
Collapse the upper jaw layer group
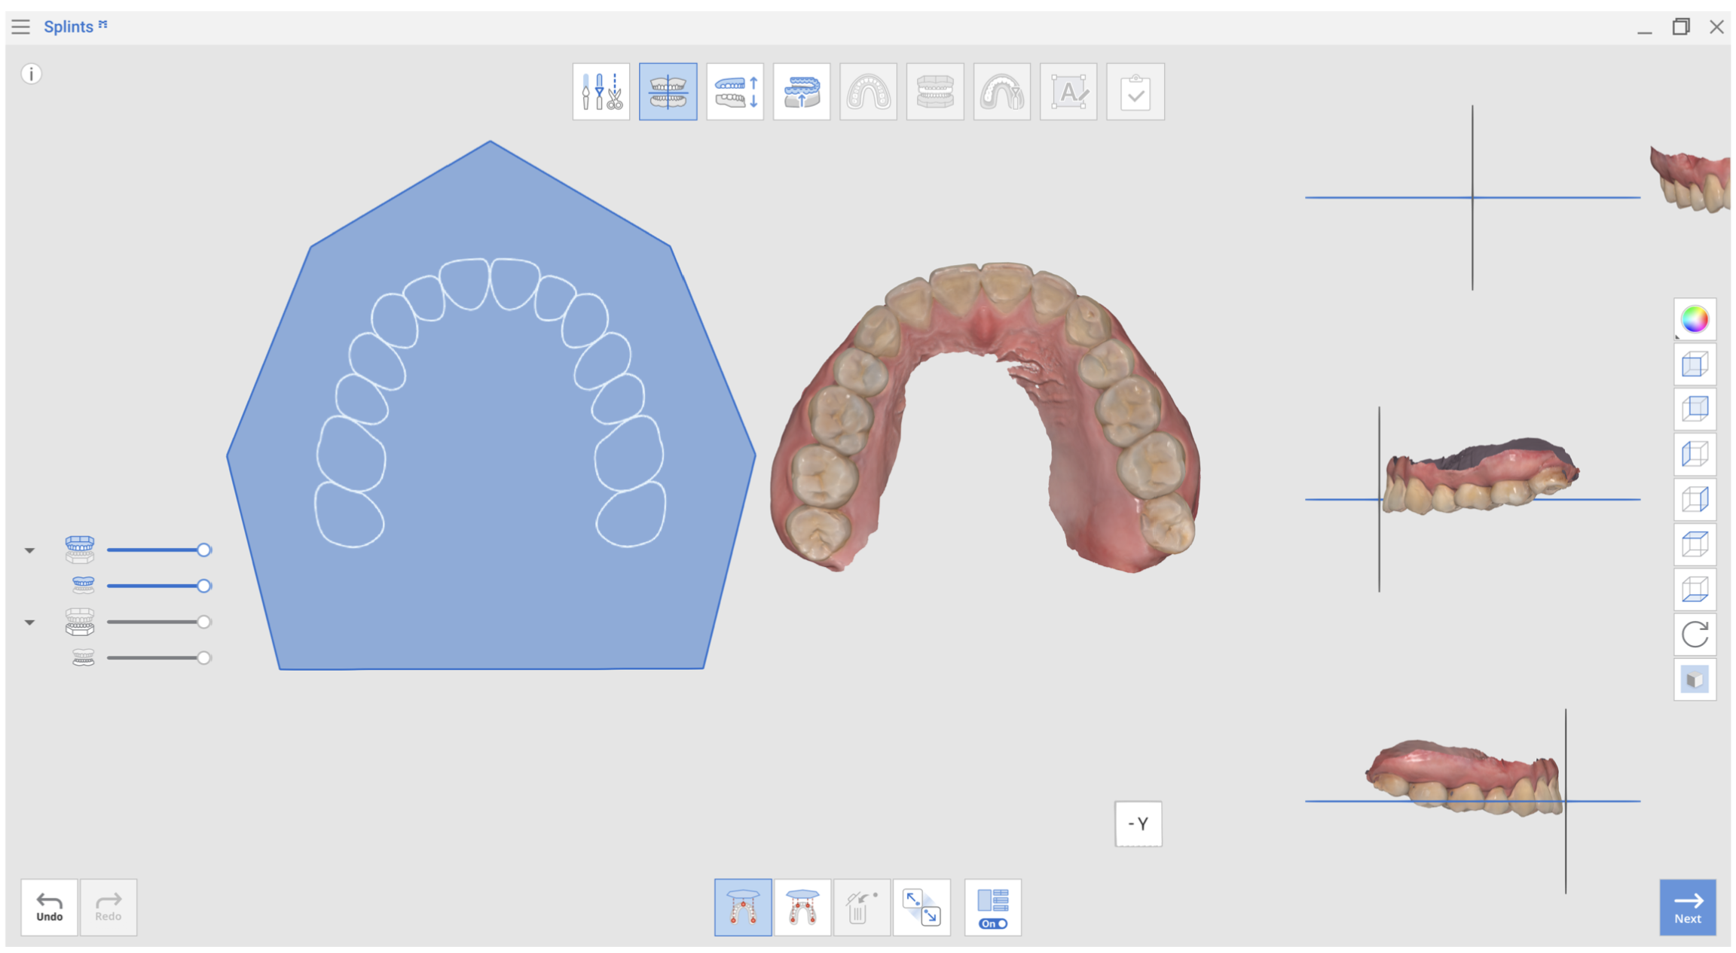click(30, 550)
